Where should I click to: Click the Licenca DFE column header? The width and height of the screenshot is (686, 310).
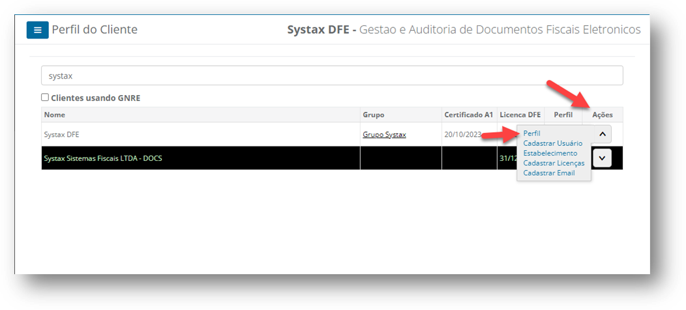pyautogui.click(x=520, y=115)
